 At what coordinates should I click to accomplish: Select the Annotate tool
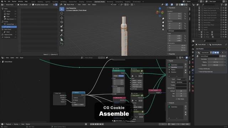tap(62, 35)
